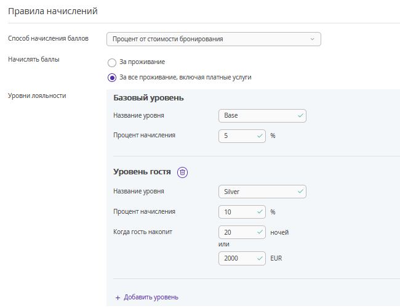Focus the Silver accrual percent field showing 10
400x308 pixels.
tap(242, 212)
